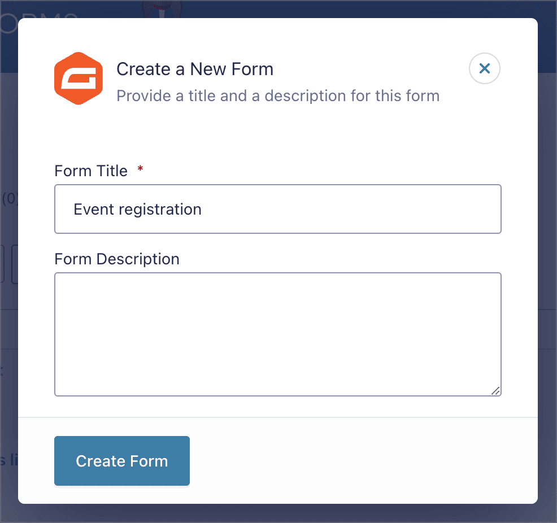Click the "Event registration" text in the title field
This screenshot has width=557, height=523.
point(137,210)
